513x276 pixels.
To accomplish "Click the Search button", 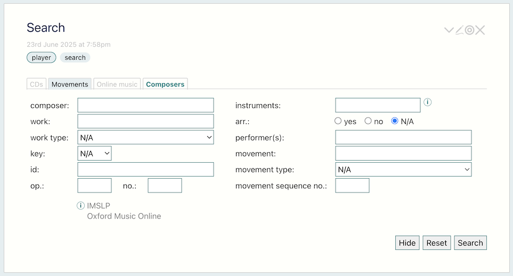I will tap(470, 242).
